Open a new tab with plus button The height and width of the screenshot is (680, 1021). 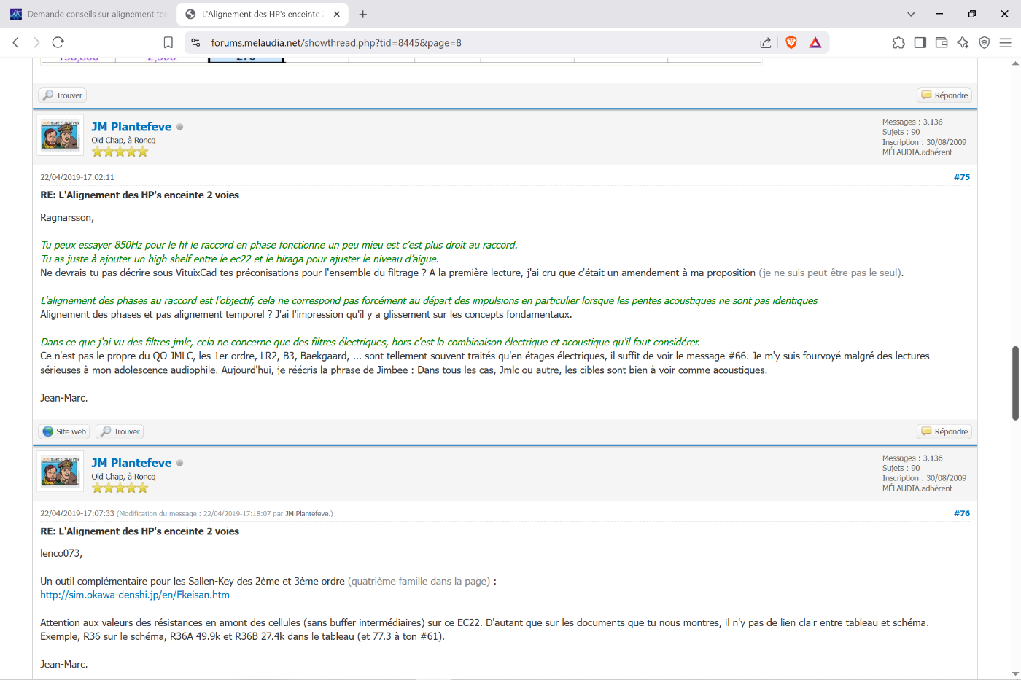tap(363, 14)
